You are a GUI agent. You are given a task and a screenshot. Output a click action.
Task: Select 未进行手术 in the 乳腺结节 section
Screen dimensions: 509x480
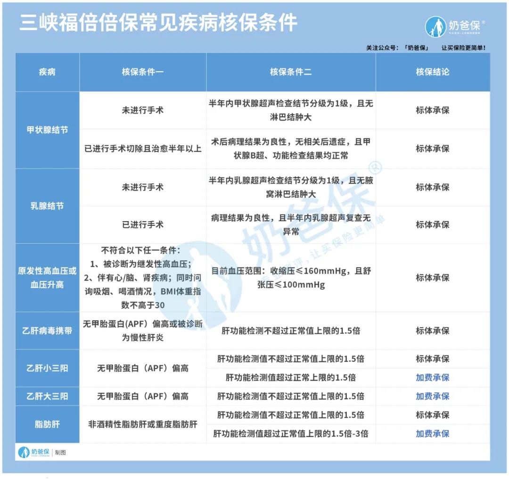point(143,187)
